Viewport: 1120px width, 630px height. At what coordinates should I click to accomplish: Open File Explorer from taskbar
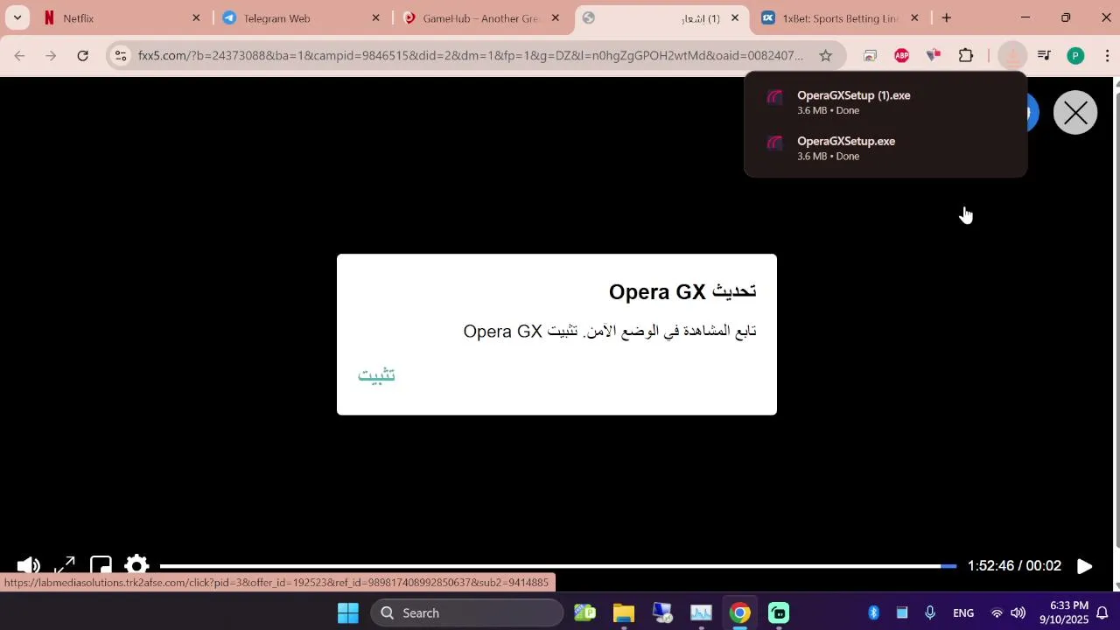coord(623,612)
